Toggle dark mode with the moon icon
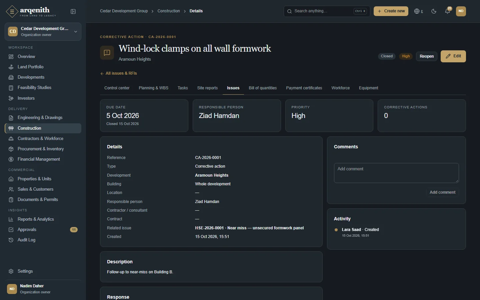The width and height of the screenshot is (480, 300). tap(434, 11)
